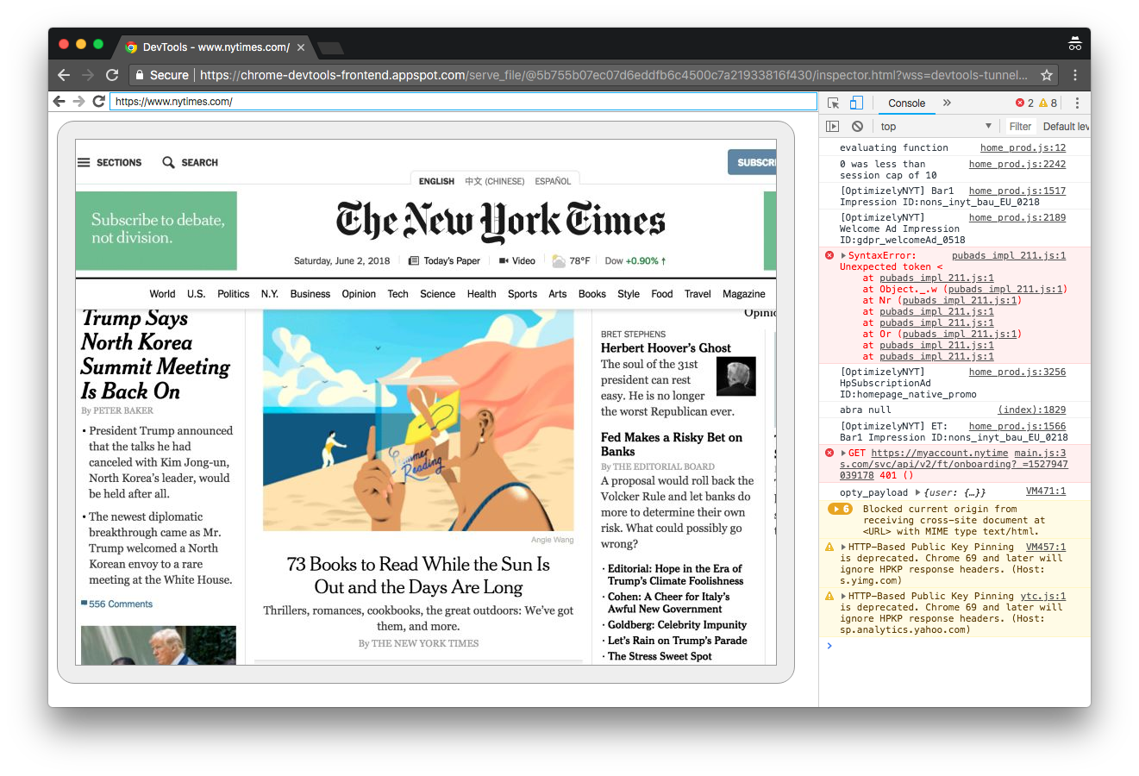
Task: Clear the console output
Action: (x=857, y=126)
